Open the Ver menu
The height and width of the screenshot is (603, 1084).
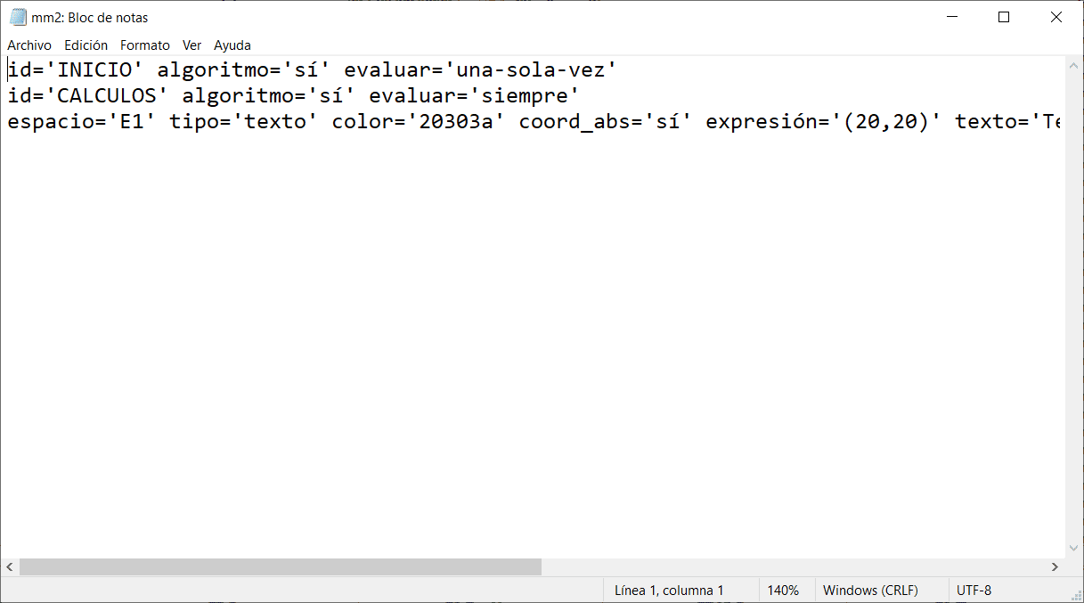(192, 45)
